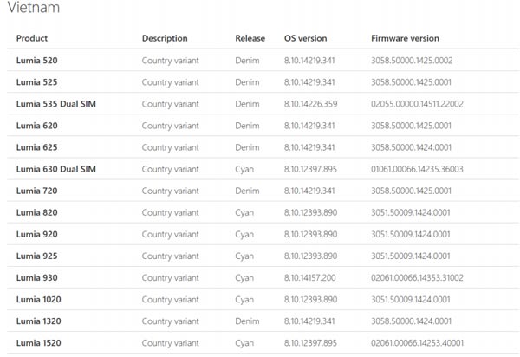This screenshot has width=520, height=357.
Task: Click Country variant in Lumia 525 row
Action: [x=171, y=82]
